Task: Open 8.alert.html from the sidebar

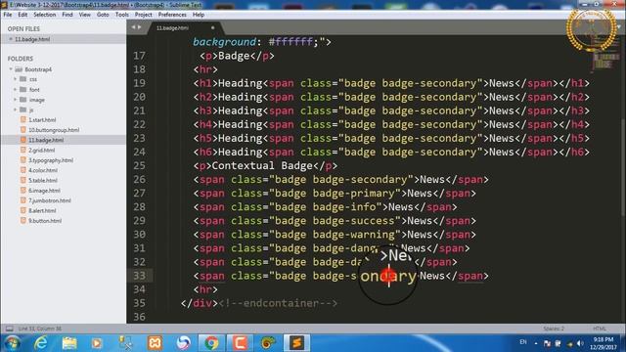Action: (42, 211)
